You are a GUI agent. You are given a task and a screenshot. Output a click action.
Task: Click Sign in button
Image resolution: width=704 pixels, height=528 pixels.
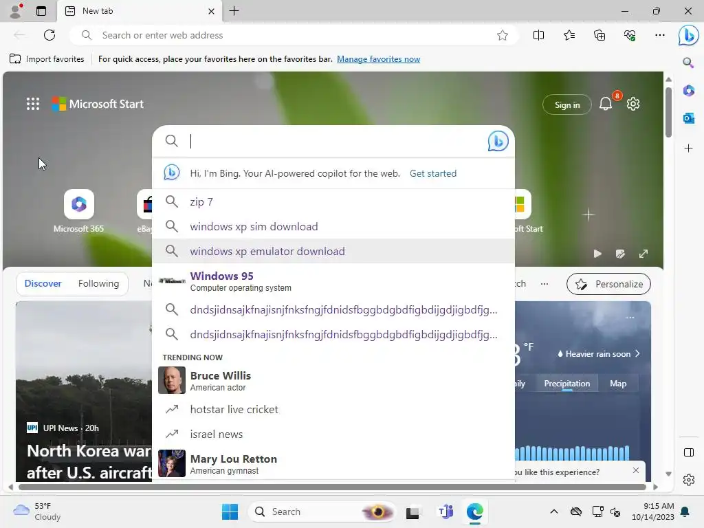coord(567,104)
